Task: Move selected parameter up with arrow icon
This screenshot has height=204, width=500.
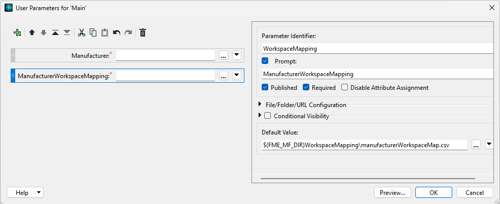Action: [31, 32]
